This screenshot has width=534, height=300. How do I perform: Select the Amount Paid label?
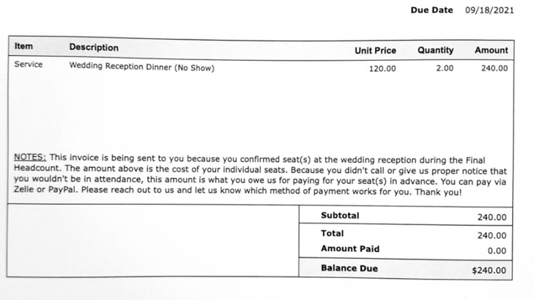[350, 249]
